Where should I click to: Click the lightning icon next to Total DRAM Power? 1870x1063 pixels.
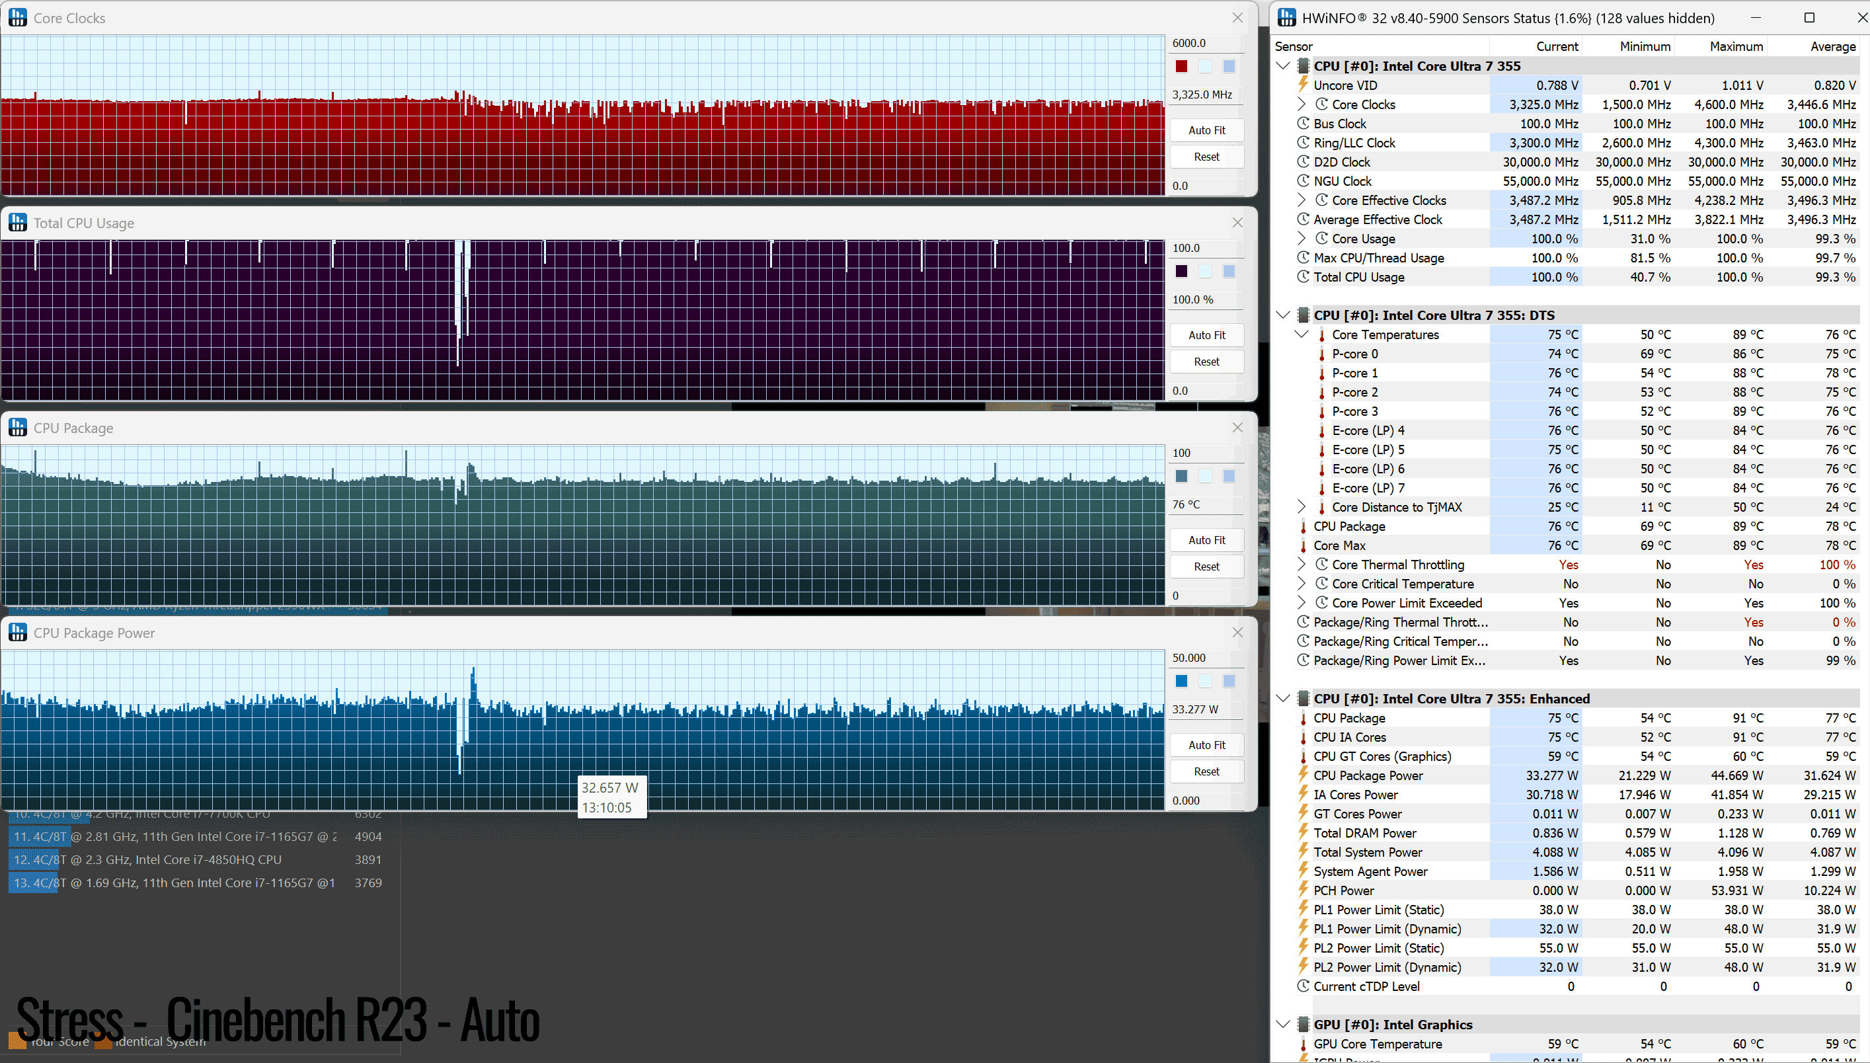click(x=1303, y=832)
